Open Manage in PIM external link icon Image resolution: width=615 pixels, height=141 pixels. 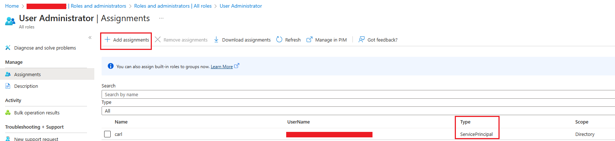[x=309, y=39]
